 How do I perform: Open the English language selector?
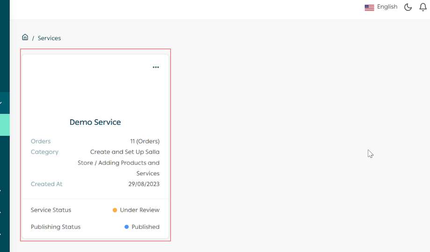tap(387, 7)
